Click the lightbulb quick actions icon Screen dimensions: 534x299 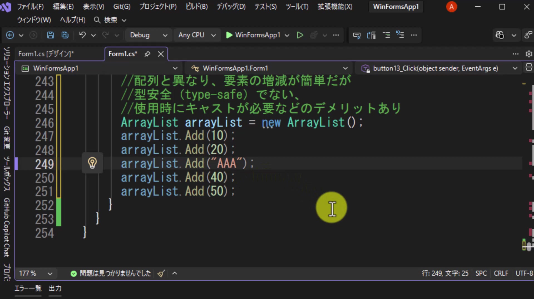pos(92,163)
